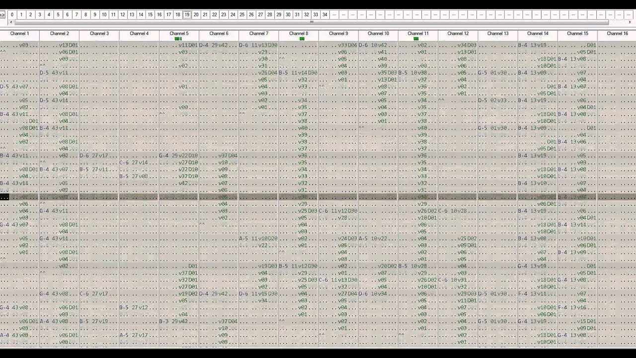Click the >> order list arrow button
Viewport: 636px width, 358px height.
coord(2,15)
